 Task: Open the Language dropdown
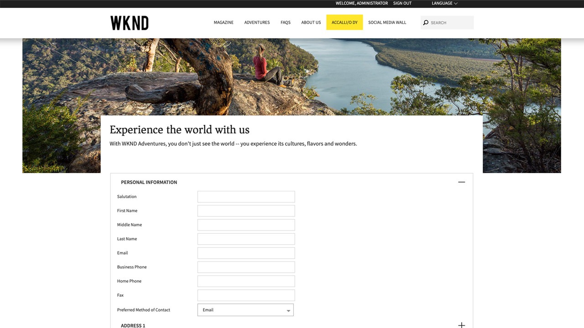444,3
